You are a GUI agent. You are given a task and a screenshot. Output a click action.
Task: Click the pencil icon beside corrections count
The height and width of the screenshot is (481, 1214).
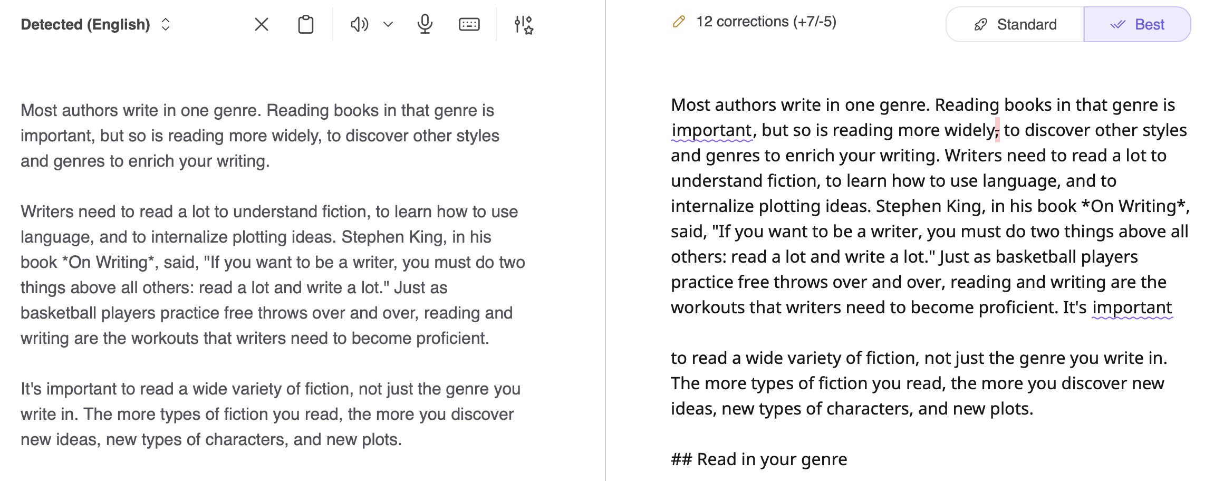pyautogui.click(x=679, y=22)
